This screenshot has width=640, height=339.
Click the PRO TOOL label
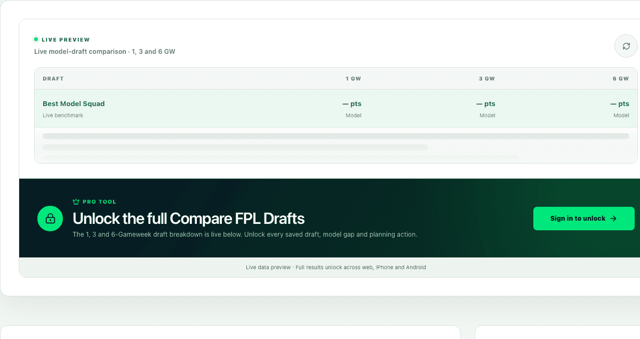99,202
